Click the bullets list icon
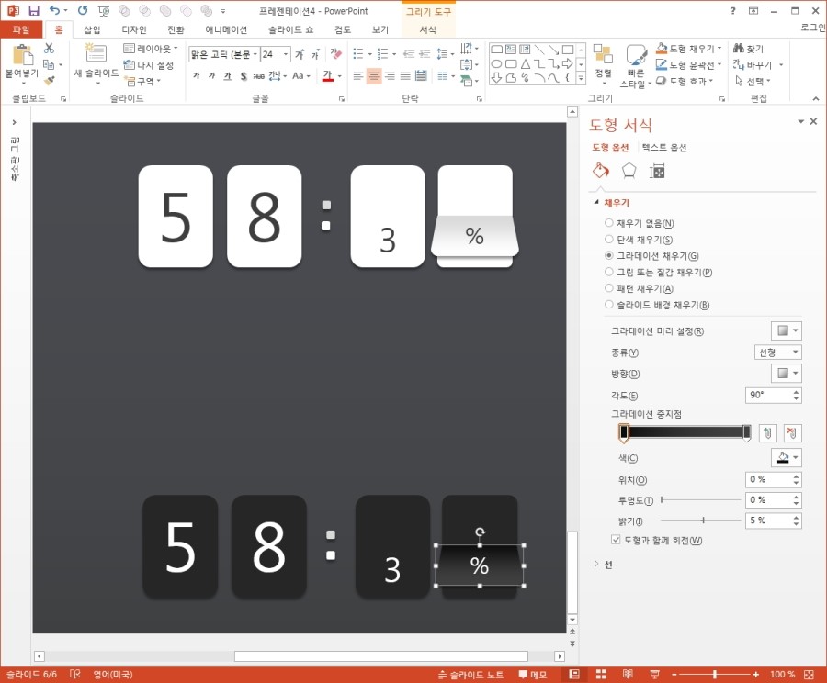Viewport: 827px width, 683px height. pos(358,53)
